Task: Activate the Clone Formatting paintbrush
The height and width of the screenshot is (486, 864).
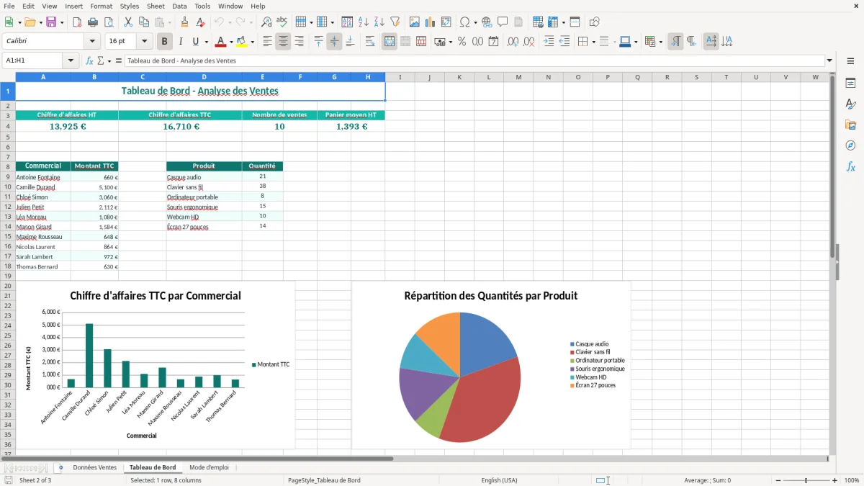Action: click(x=184, y=22)
